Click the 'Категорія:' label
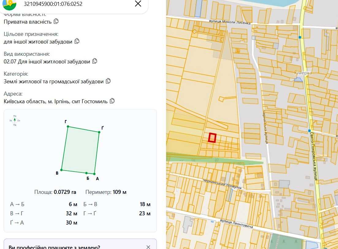Viewport: 338px width, 249px height. (x=16, y=74)
